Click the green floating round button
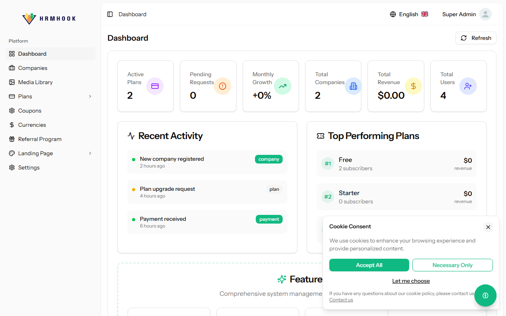The width and height of the screenshot is (506, 316). click(x=485, y=295)
